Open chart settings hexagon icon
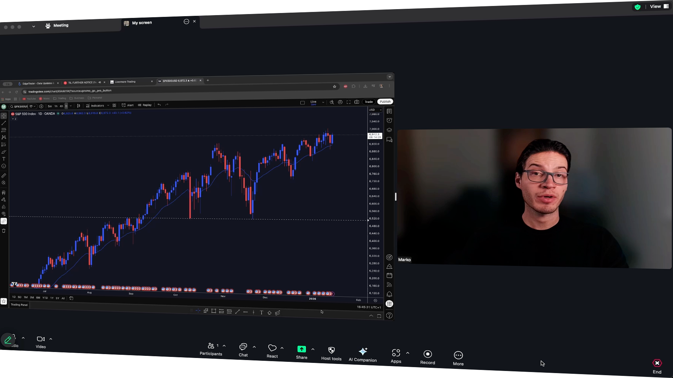Viewport: 673px width, 378px height. [340, 102]
